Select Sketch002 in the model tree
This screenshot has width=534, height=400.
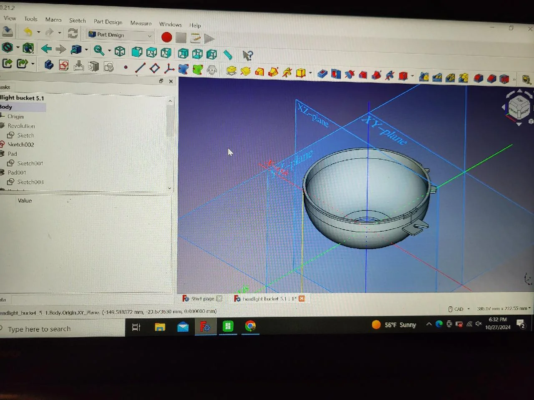(20, 145)
